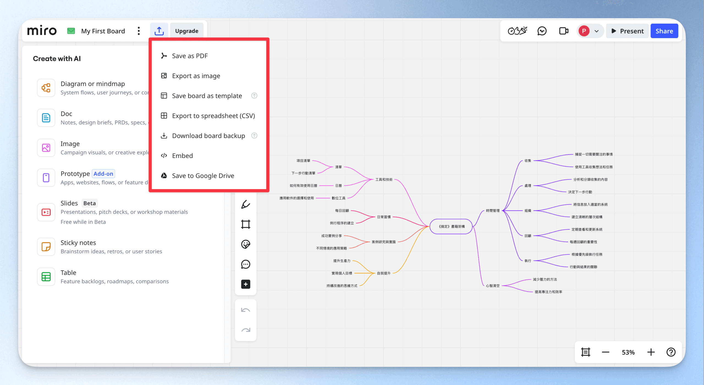Open the help question mark icon
Viewport: 704px width, 385px height.
pyautogui.click(x=671, y=352)
